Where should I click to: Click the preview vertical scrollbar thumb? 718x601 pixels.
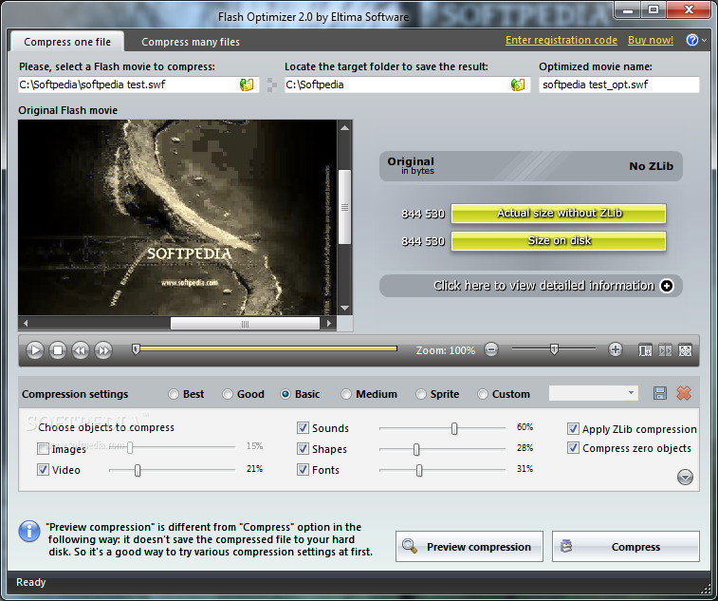(345, 207)
